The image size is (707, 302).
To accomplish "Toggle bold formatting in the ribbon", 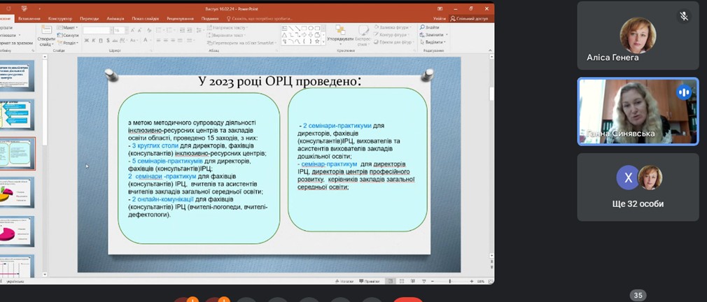I will [x=87, y=41].
